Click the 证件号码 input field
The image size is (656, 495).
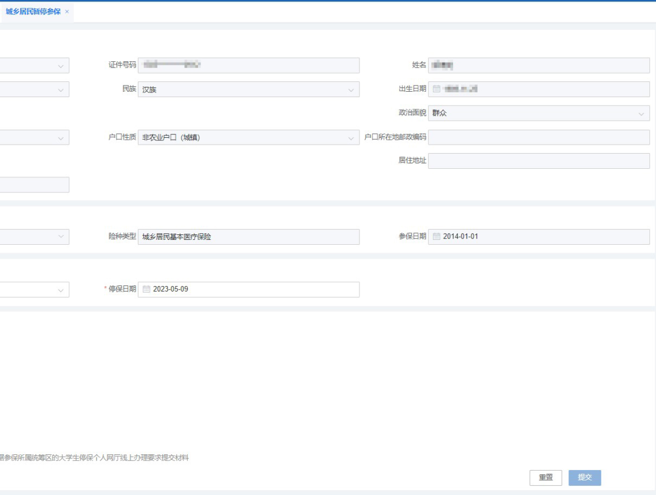[248, 65]
